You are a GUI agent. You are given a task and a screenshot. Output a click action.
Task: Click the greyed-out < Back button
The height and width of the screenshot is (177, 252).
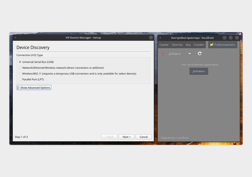click(109, 137)
